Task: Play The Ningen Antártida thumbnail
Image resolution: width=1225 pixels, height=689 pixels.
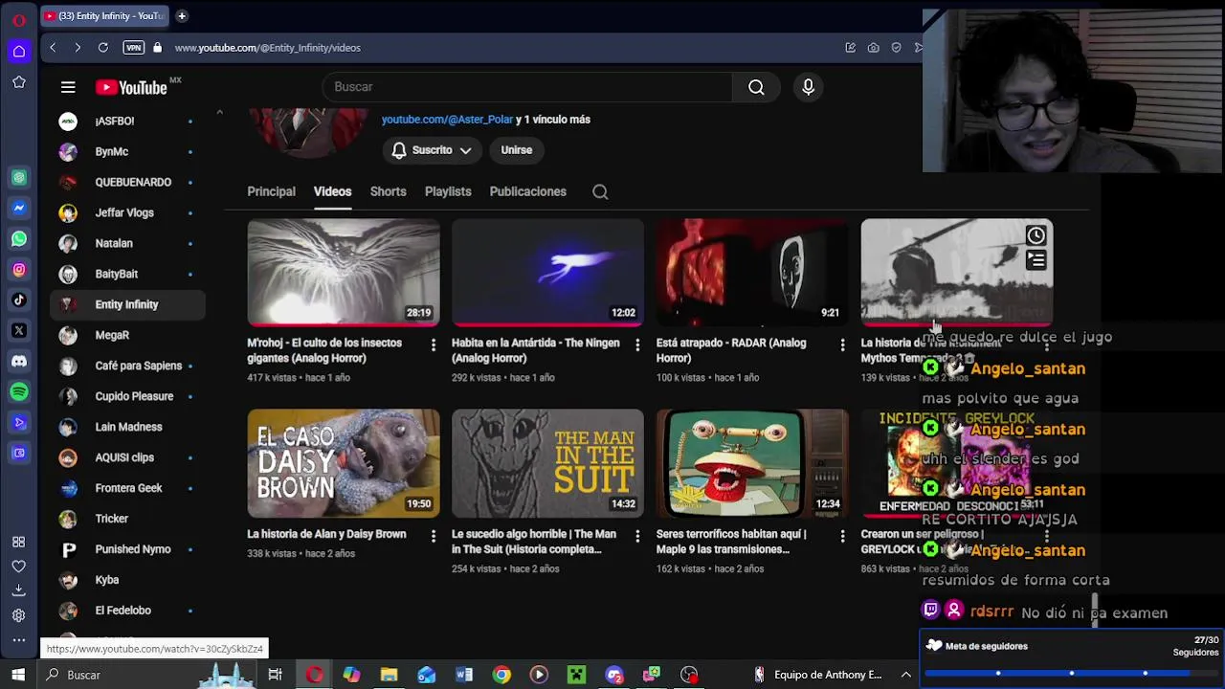Action: 547,273
